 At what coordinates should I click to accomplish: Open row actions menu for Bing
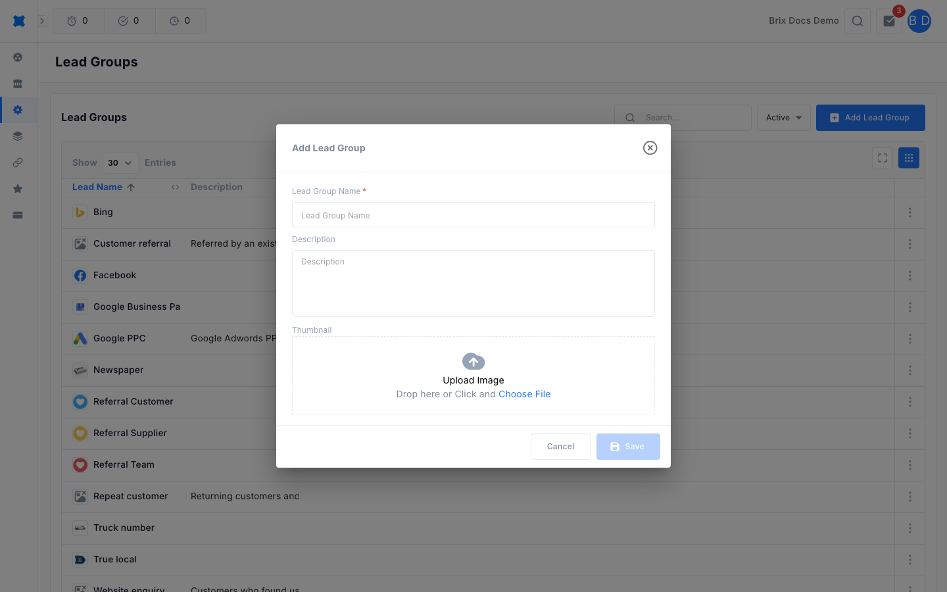910,212
